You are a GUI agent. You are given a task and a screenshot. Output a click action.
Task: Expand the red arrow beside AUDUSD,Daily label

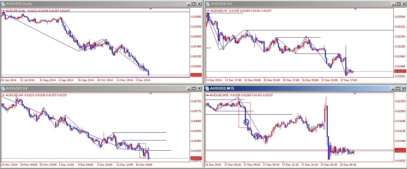click(x=4, y=11)
